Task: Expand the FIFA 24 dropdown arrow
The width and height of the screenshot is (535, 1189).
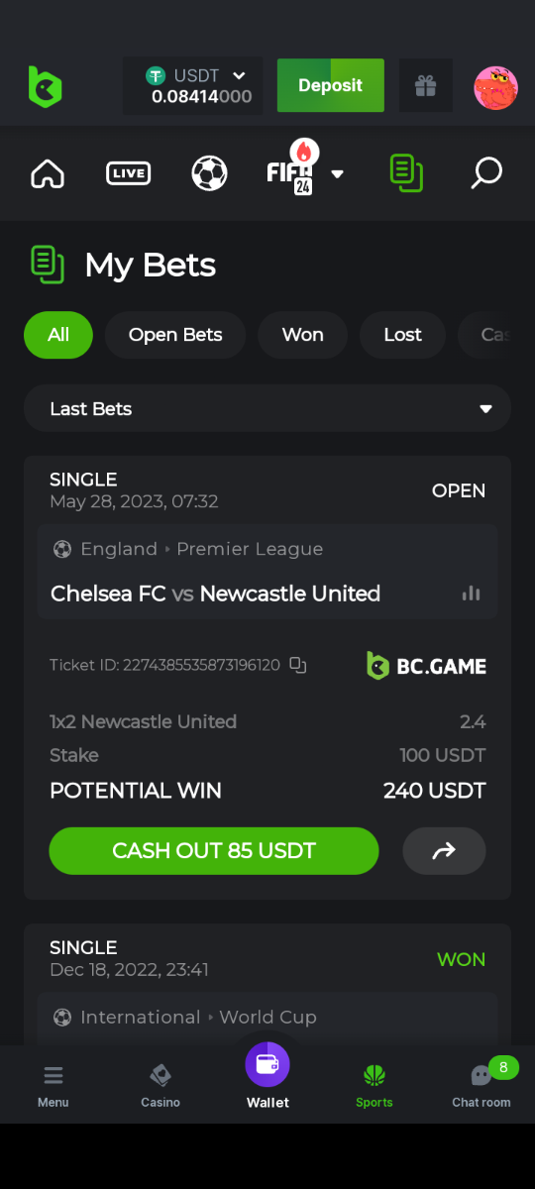Action: 338,174
